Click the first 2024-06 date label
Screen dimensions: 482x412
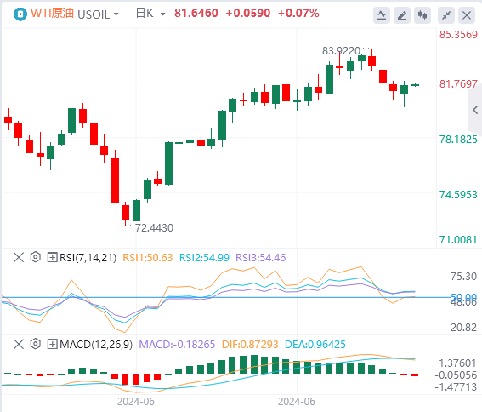click(136, 402)
